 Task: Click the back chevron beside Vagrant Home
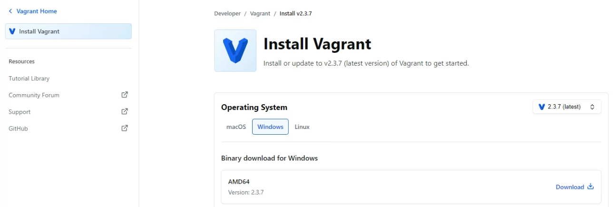(x=10, y=11)
